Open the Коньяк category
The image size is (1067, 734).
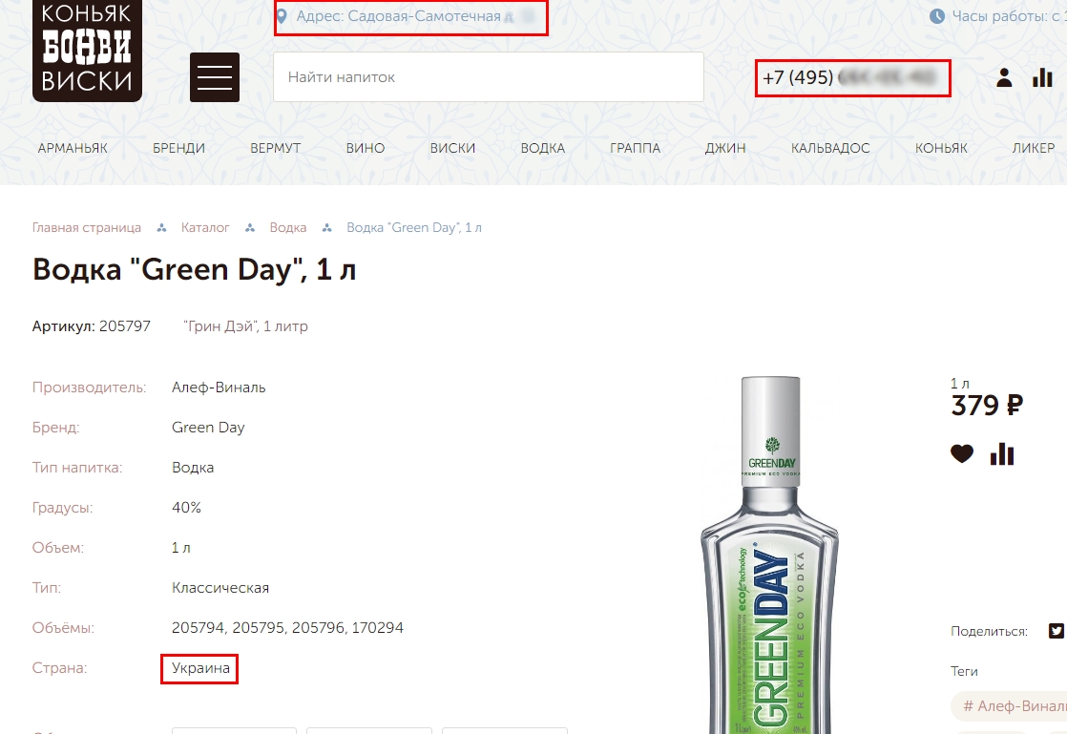pos(941,148)
